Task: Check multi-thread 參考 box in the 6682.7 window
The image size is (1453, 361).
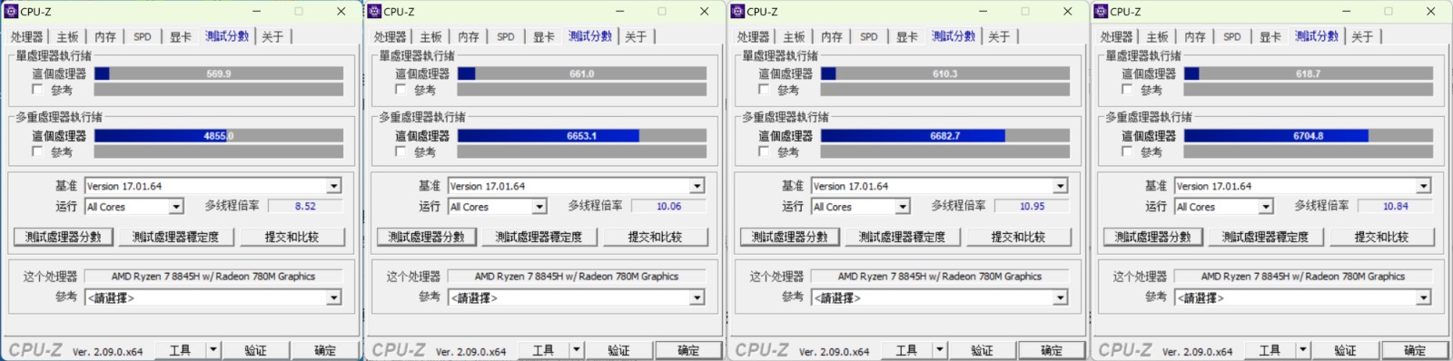Action: (x=764, y=151)
